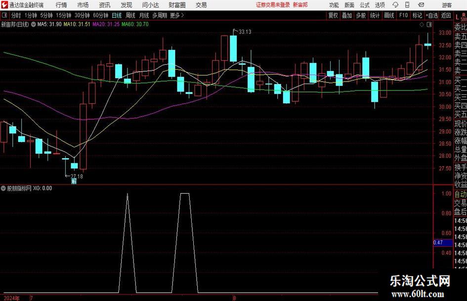The width and height of the screenshot is (467, 301).
Task: Click the MA5: 31.90 label
Action: [x=49, y=24]
